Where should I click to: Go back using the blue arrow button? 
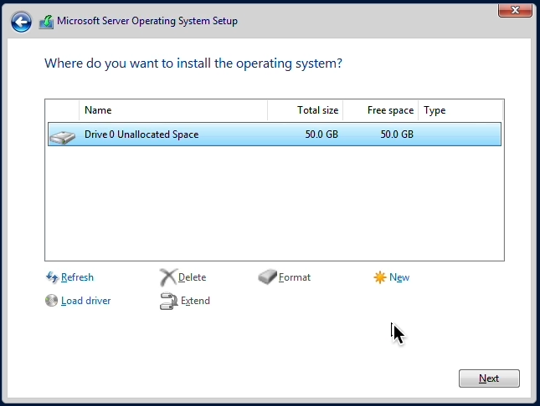pos(21,22)
